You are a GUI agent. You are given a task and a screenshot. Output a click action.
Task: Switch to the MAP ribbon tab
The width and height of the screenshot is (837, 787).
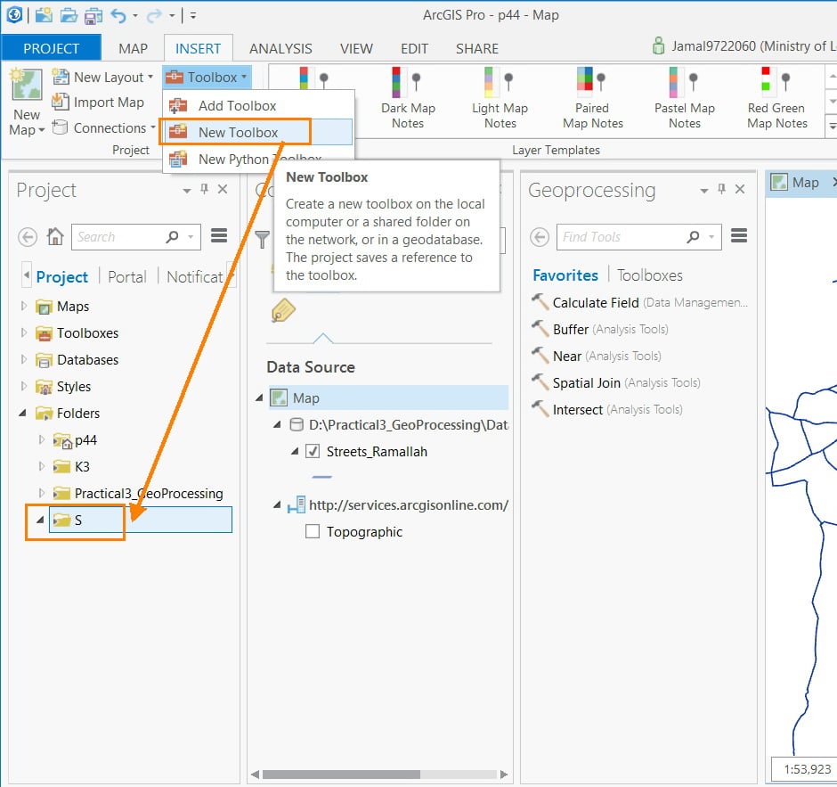(133, 49)
